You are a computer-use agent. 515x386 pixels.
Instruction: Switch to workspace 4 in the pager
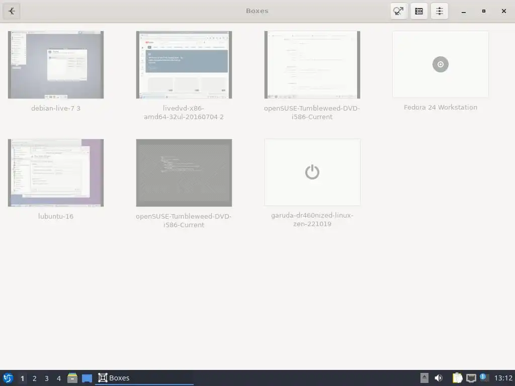(x=59, y=378)
